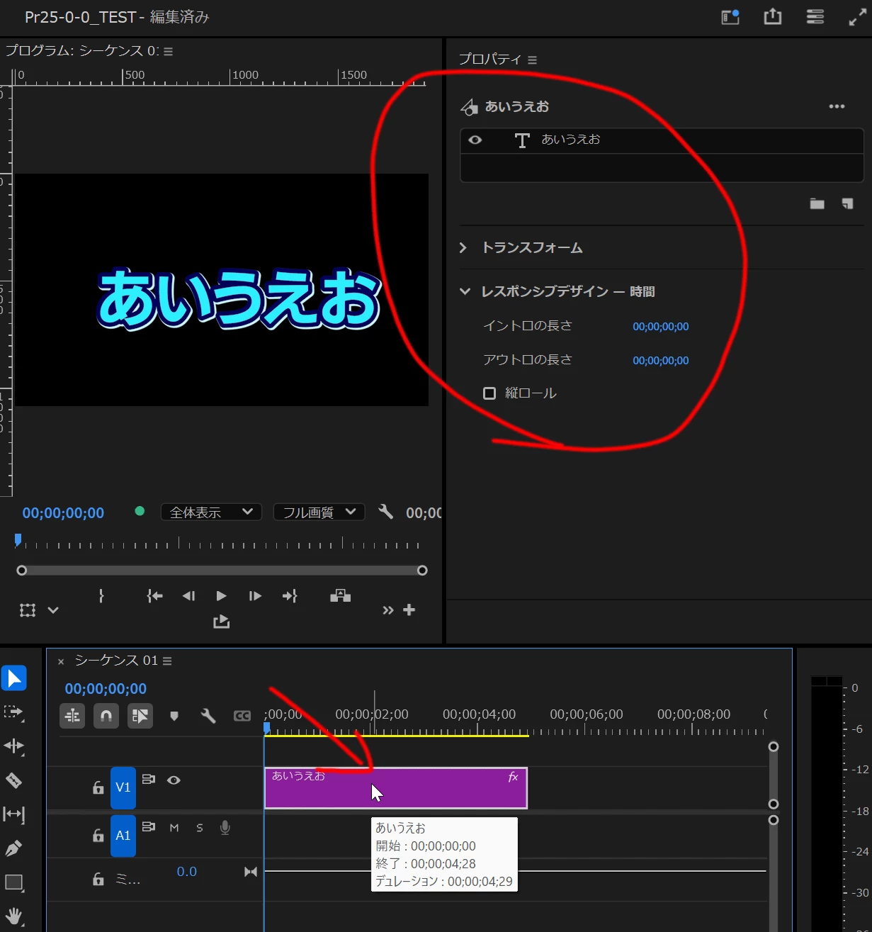This screenshot has height=932, width=872.
Task: Toggle V1 sync lock
Action: pos(148,779)
